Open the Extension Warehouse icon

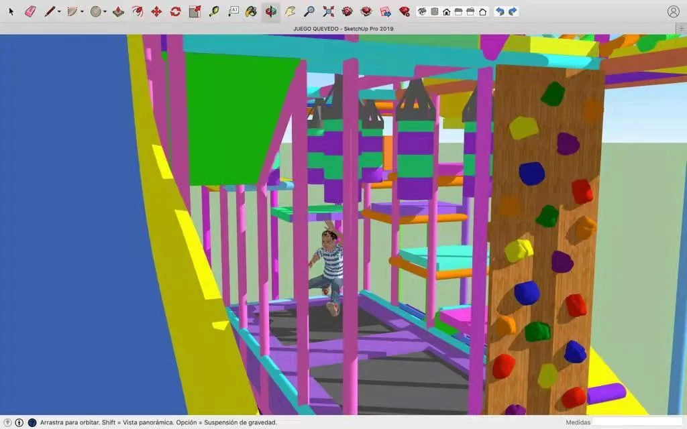tap(366, 11)
